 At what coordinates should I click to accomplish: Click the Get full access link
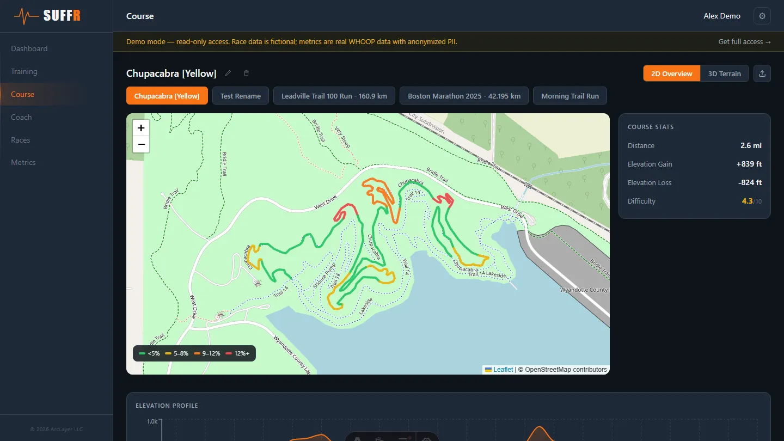(x=745, y=41)
